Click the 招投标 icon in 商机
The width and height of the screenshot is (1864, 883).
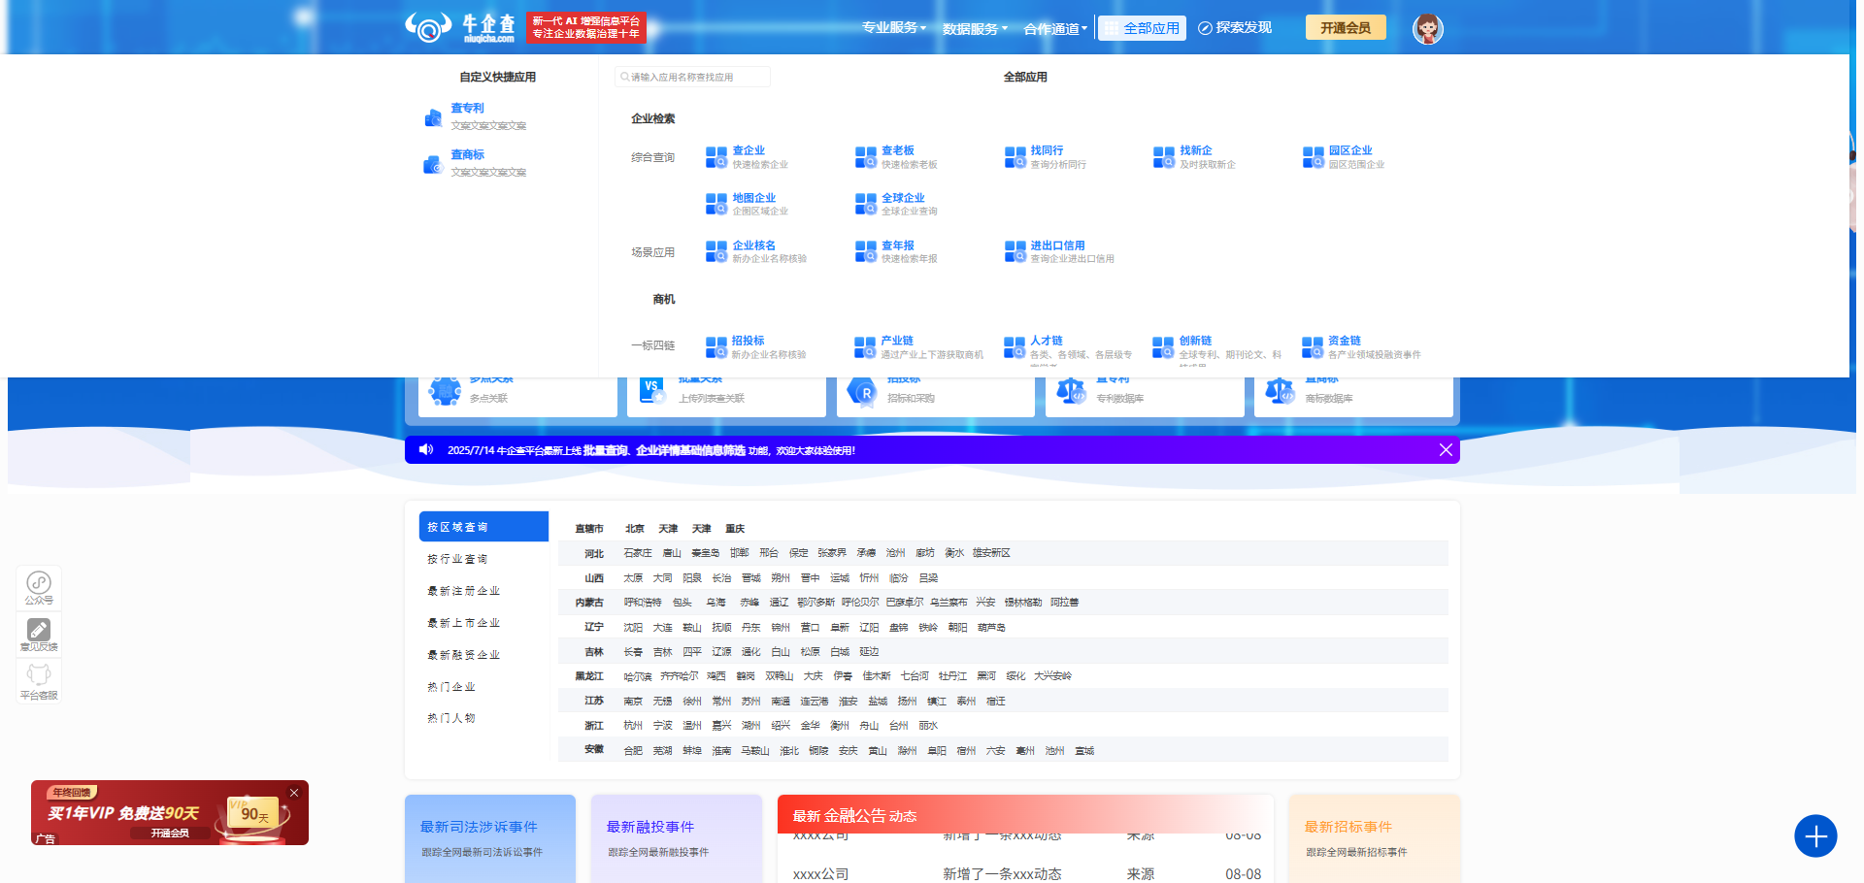[x=716, y=347]
